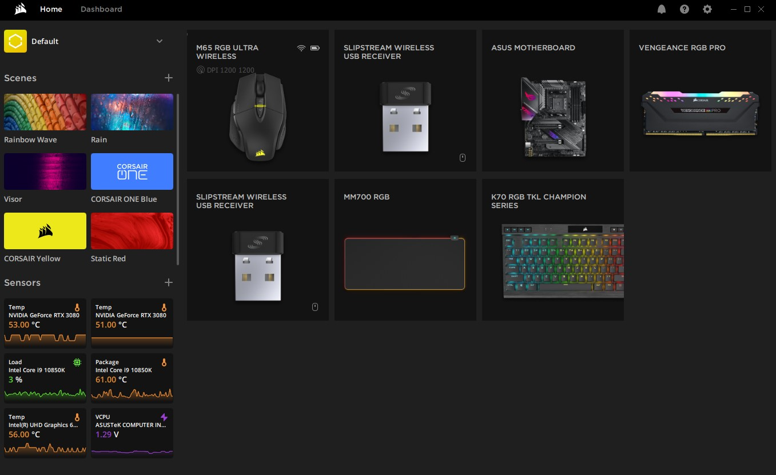Apply the Static Red scene
This screenshot has height=475, width=776.
point(132,231)
